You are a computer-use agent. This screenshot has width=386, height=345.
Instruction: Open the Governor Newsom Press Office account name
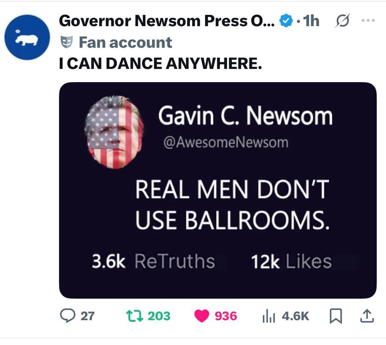tap(167, 21)
